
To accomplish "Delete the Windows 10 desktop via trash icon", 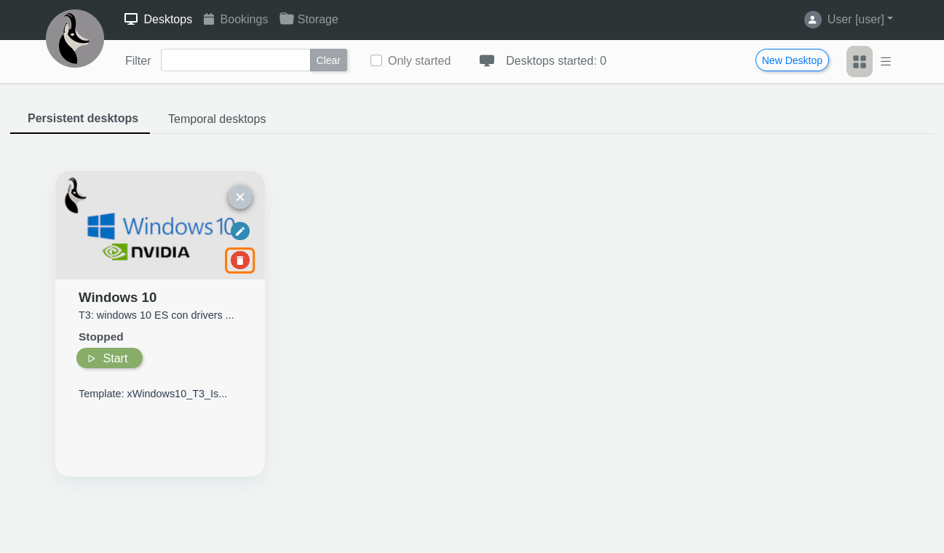I will click(240, 260).
